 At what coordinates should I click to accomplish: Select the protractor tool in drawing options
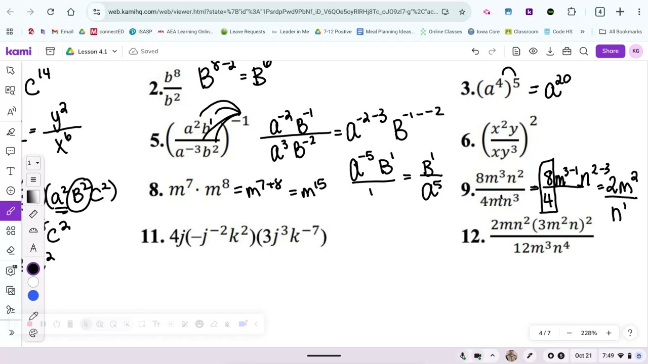[33, 231]
